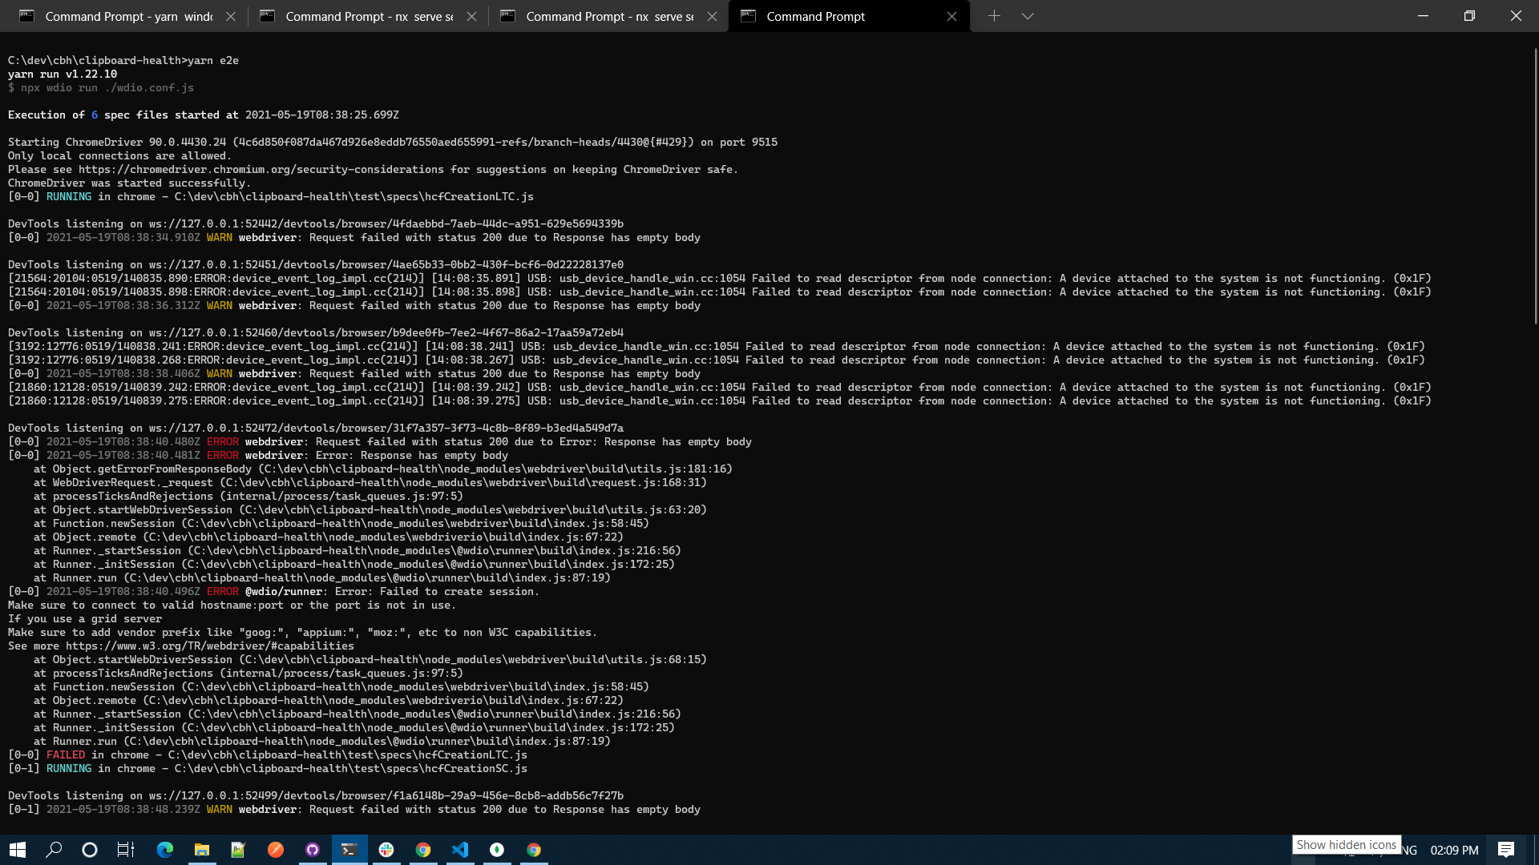Open the Action Center notifications
The height and width of the screenshot is (865, 1539).
click(1505, 850)
